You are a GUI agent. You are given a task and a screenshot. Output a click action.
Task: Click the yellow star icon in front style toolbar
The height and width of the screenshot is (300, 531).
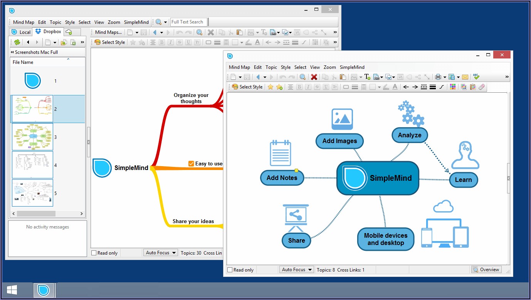(270, 87)
